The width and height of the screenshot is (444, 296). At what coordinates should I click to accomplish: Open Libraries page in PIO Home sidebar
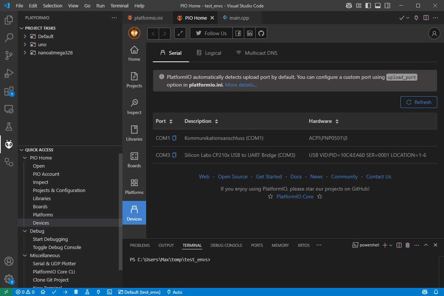[134, 134]
